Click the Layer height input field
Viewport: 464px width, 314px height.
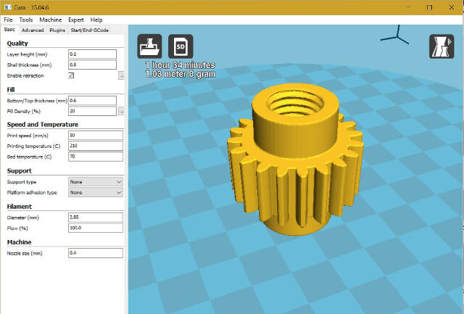(x=92, y=54)
